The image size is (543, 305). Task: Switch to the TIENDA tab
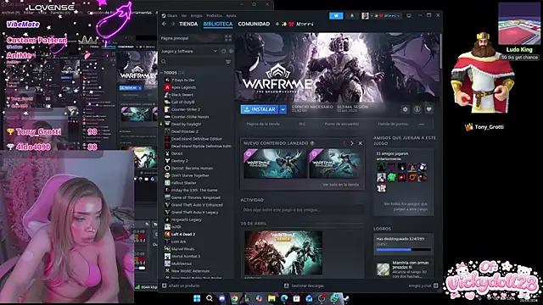(188, 24)
